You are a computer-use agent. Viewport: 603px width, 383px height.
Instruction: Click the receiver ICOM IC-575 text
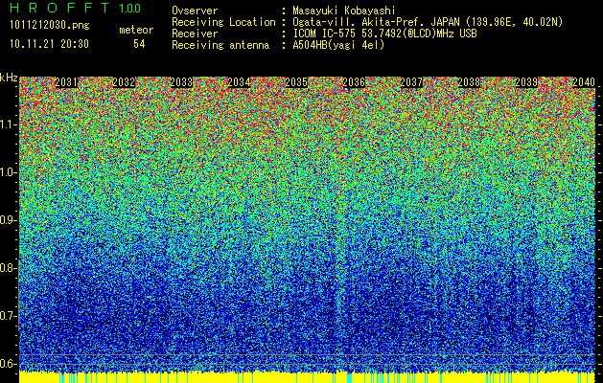384,34
